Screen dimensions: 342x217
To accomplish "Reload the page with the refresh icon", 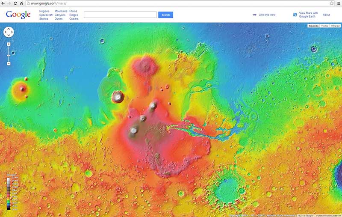I will coord(15,3).
